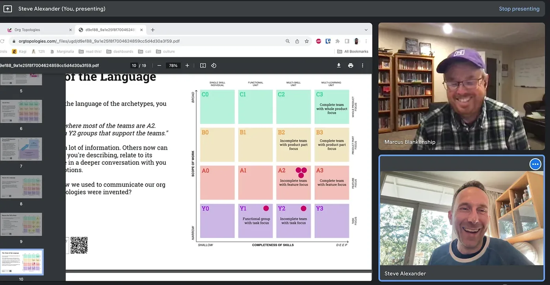Image resolution: width=550 pixels, height=285 pixels.
Task: Click the blue extension icon next to ABP
Action: (x=328, y=41)
